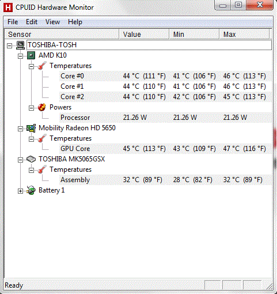Click the Ready status bar text
The width and height of the screenshot is (277, 294).
14,285
